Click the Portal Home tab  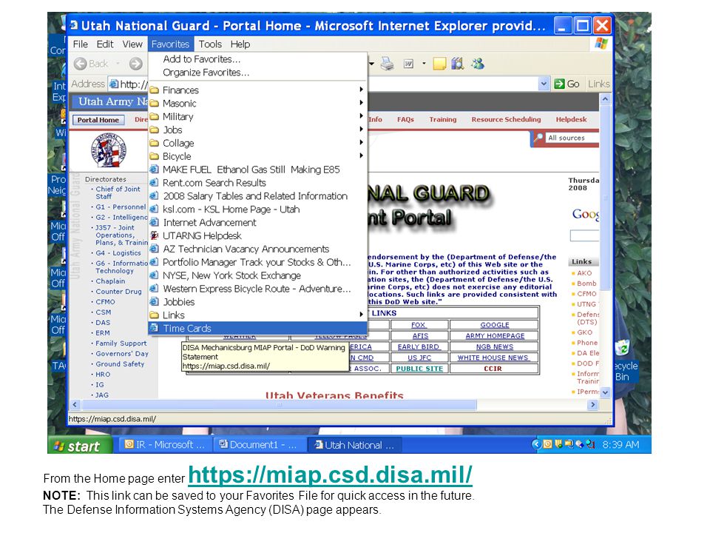(x=98, y=120)
